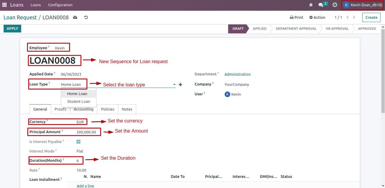This screenshot has height=188, width=385.
Task: Click the Create button
Action: tap(371, 17)
